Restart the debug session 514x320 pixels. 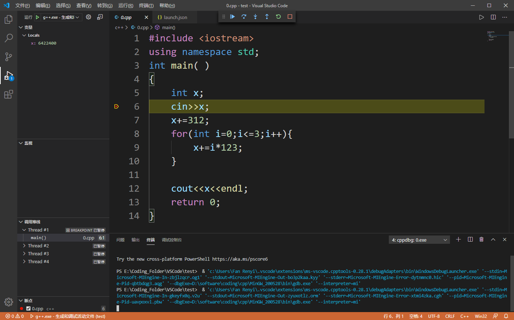[x=278, y=17]
